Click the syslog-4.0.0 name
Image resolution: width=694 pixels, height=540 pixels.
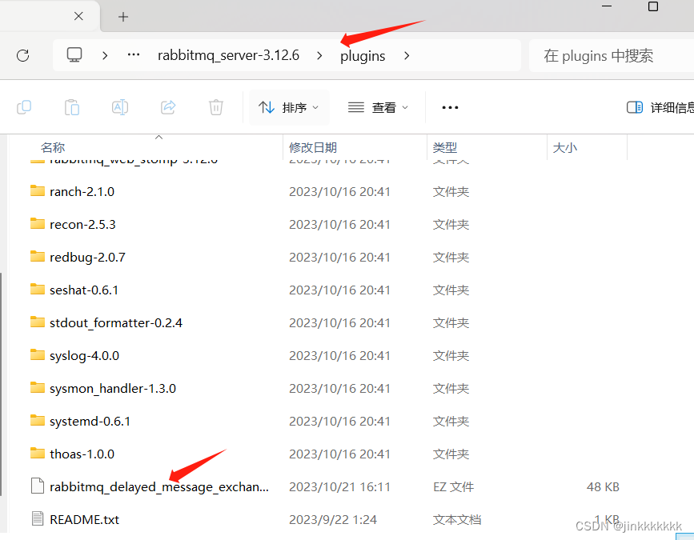tap(84, 355)
